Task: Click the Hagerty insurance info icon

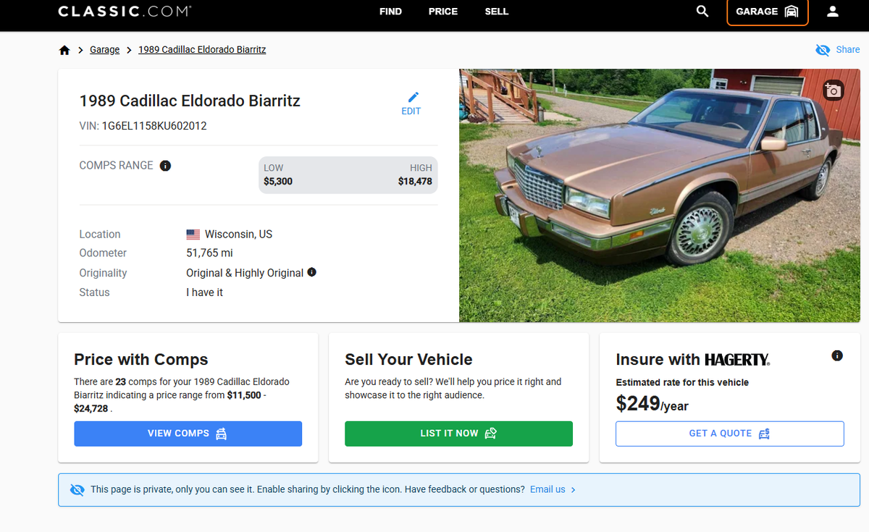Action: click(837, 355)
